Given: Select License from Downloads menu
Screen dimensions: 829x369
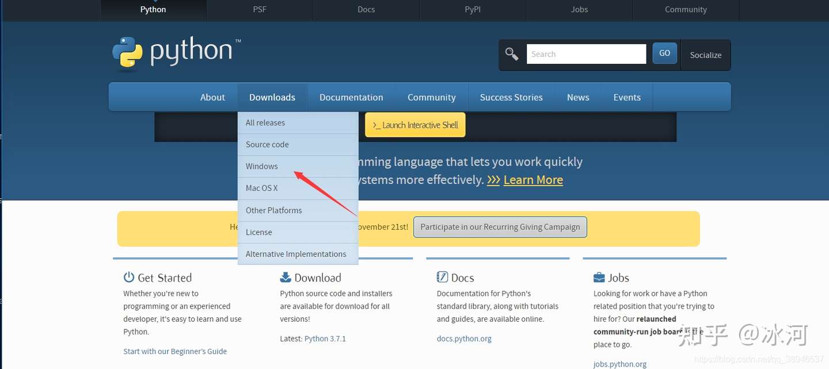Looking at the screenshot, I should [298, 232].
